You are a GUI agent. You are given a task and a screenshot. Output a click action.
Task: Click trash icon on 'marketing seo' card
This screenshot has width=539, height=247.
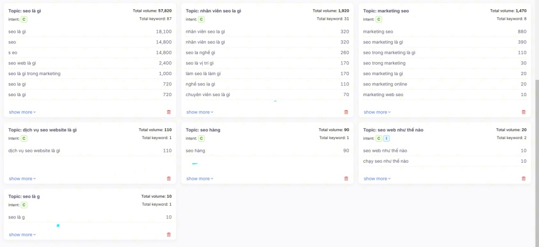[x=523, y=112]
